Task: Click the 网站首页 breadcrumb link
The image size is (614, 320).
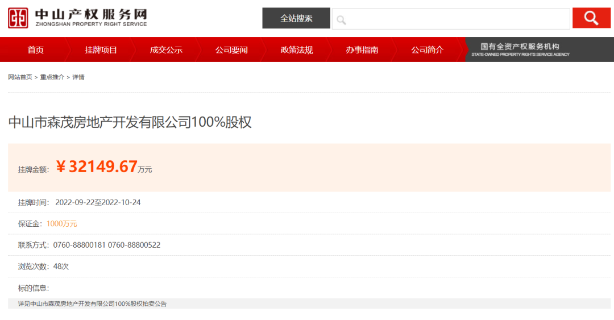Action: 20,77
